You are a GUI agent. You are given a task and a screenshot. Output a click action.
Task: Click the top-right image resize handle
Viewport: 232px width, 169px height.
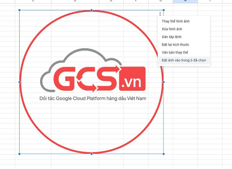(x=163, y=10)
